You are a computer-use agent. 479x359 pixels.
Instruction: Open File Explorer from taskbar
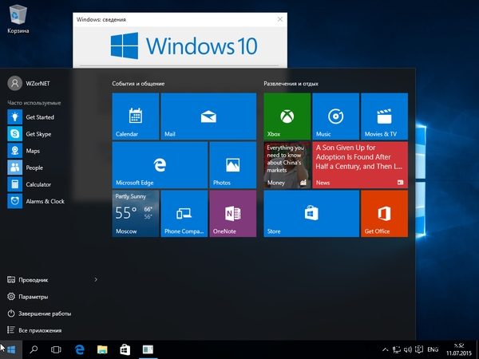[102, 349]
